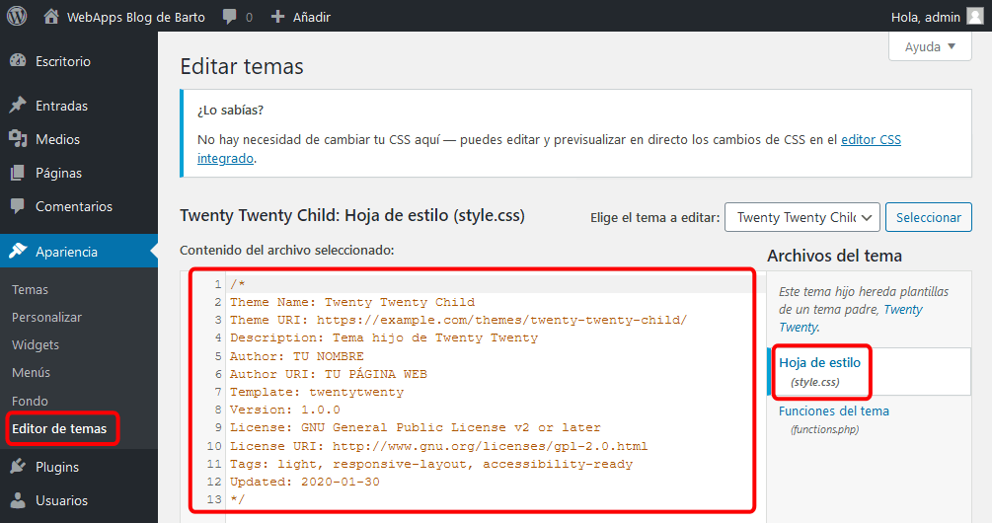Select the Fondo submenu item
The image size is (992, 523).
pos(30,401)
